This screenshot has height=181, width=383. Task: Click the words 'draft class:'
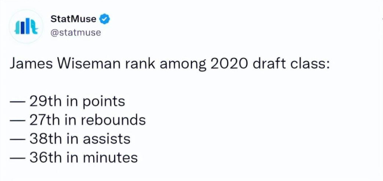tap(292, 64)
